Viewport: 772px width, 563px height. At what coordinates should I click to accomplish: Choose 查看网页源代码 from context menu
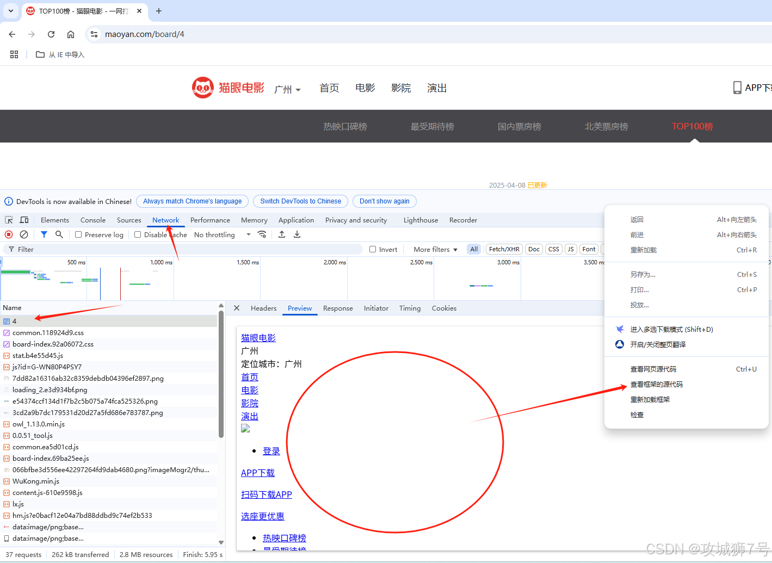[653, 369]
